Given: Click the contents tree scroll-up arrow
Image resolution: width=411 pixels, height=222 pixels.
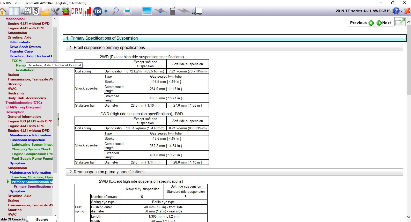Looking at the screenshot, I should [55, 19].
